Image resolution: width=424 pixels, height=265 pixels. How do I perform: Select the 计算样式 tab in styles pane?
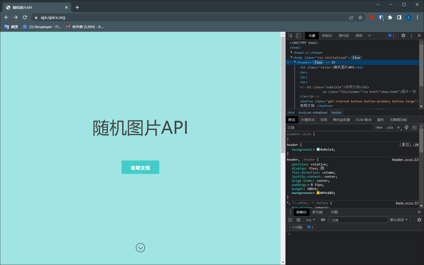click(308, 120)
